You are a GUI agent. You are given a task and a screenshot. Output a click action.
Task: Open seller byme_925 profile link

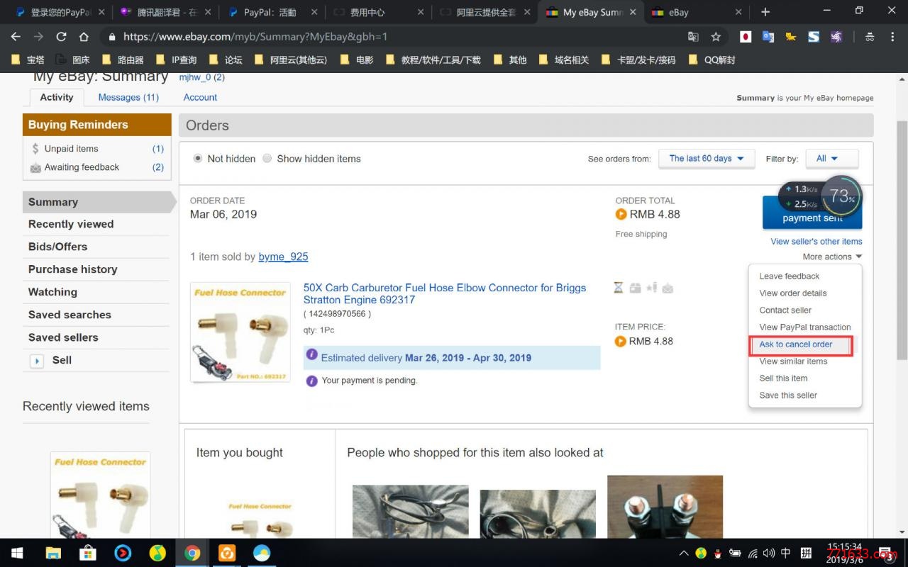[x=283, y=257]
